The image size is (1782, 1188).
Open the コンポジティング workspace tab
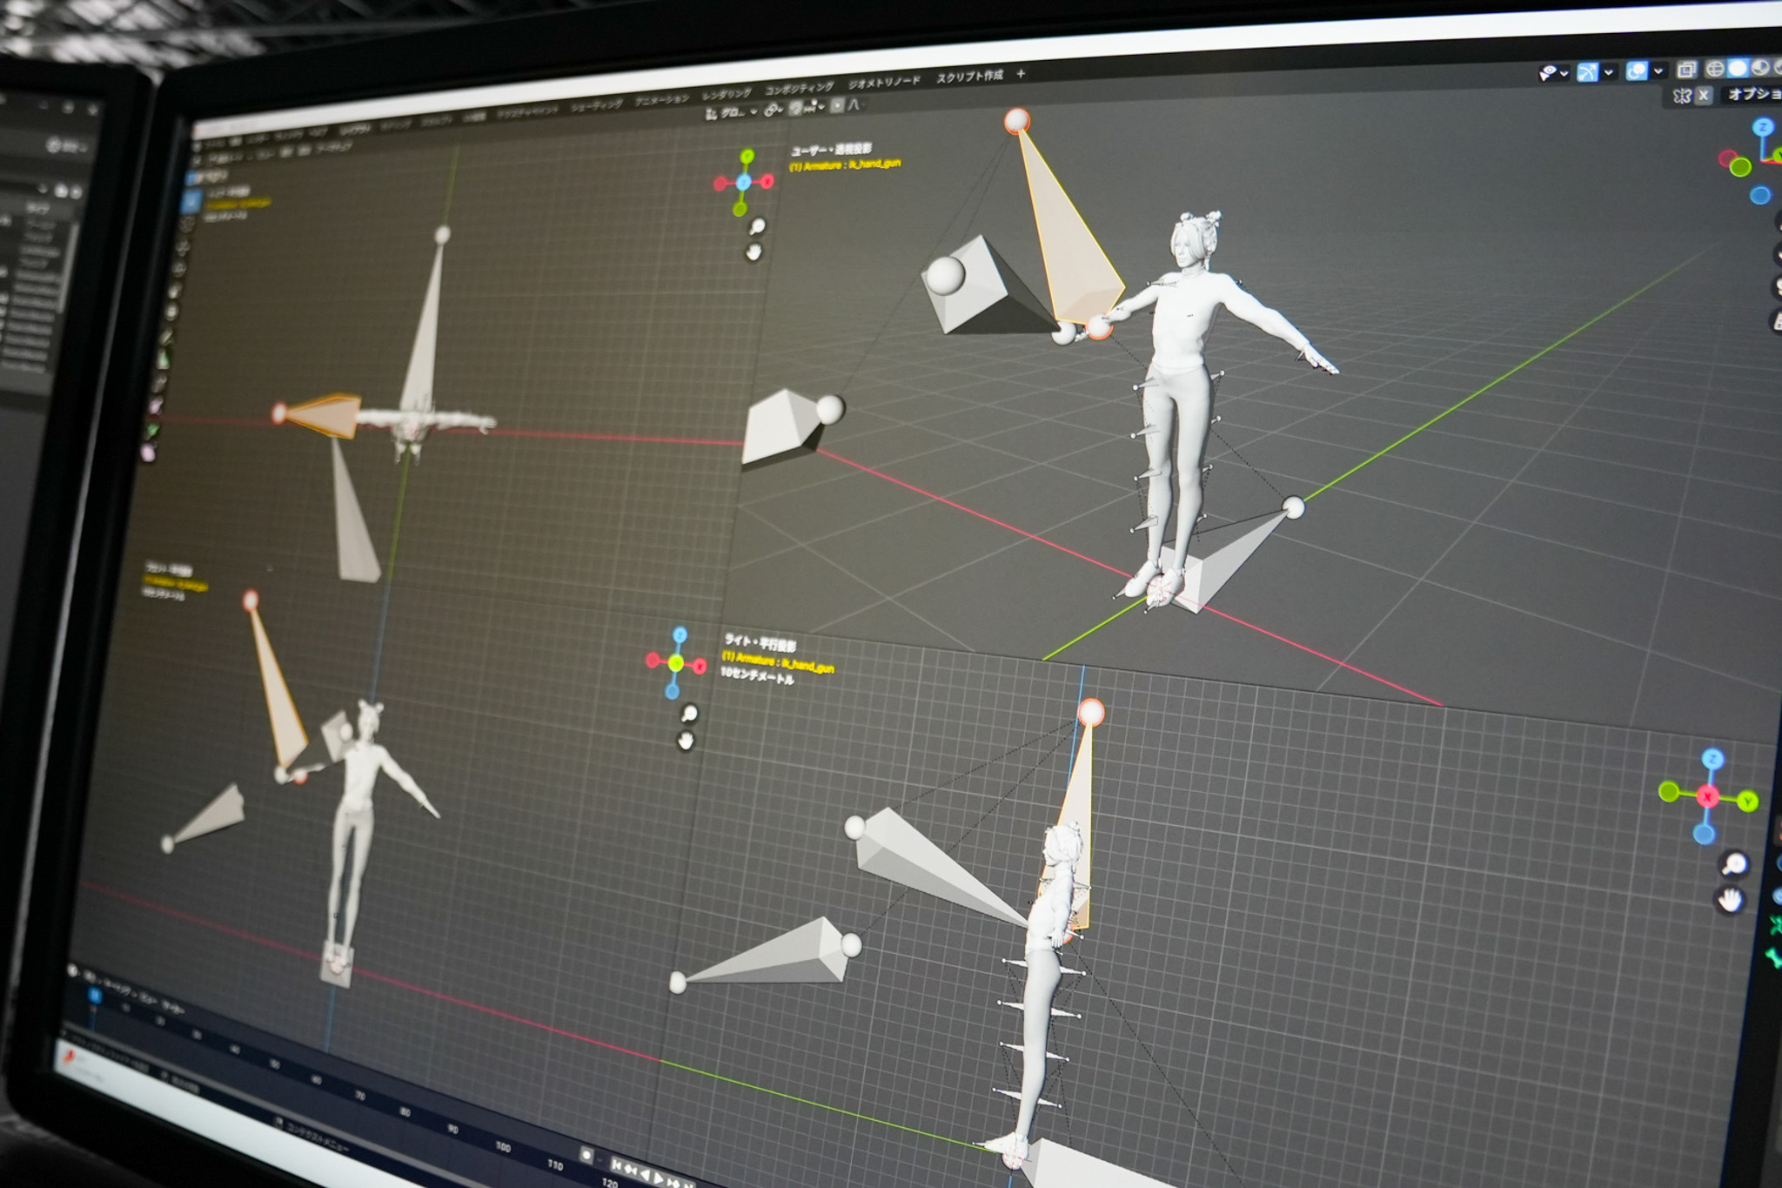click(x=799, y=88)
